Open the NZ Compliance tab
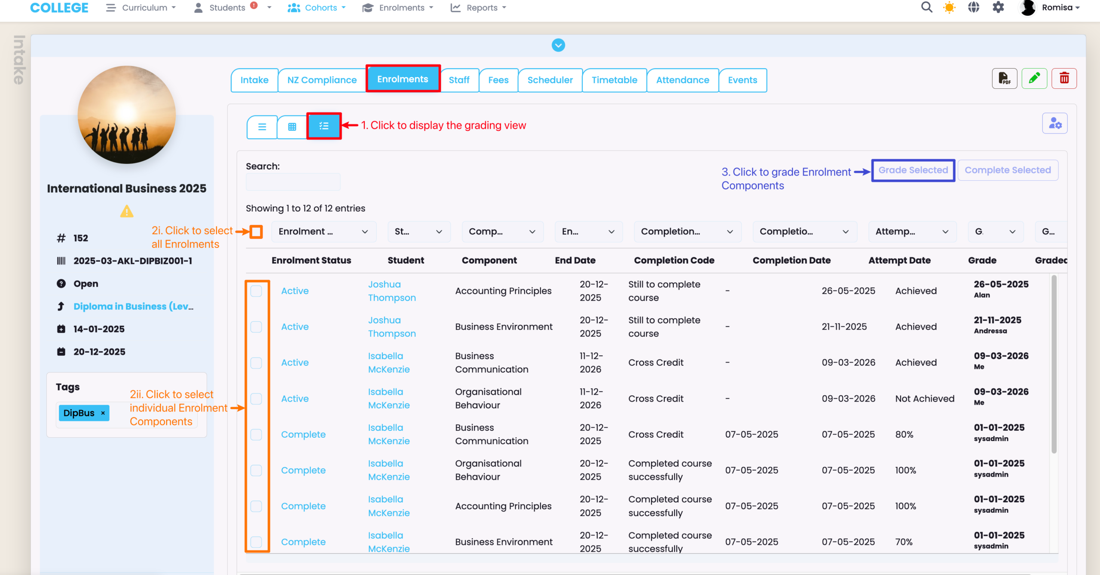The width and height of the screenshot is (1100, 575). point(322,80)
